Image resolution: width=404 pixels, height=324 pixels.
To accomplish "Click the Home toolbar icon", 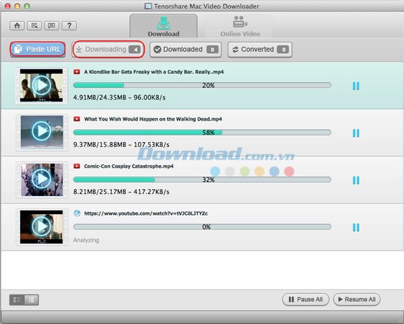I will pyautogui.click(x=17, y=26).
